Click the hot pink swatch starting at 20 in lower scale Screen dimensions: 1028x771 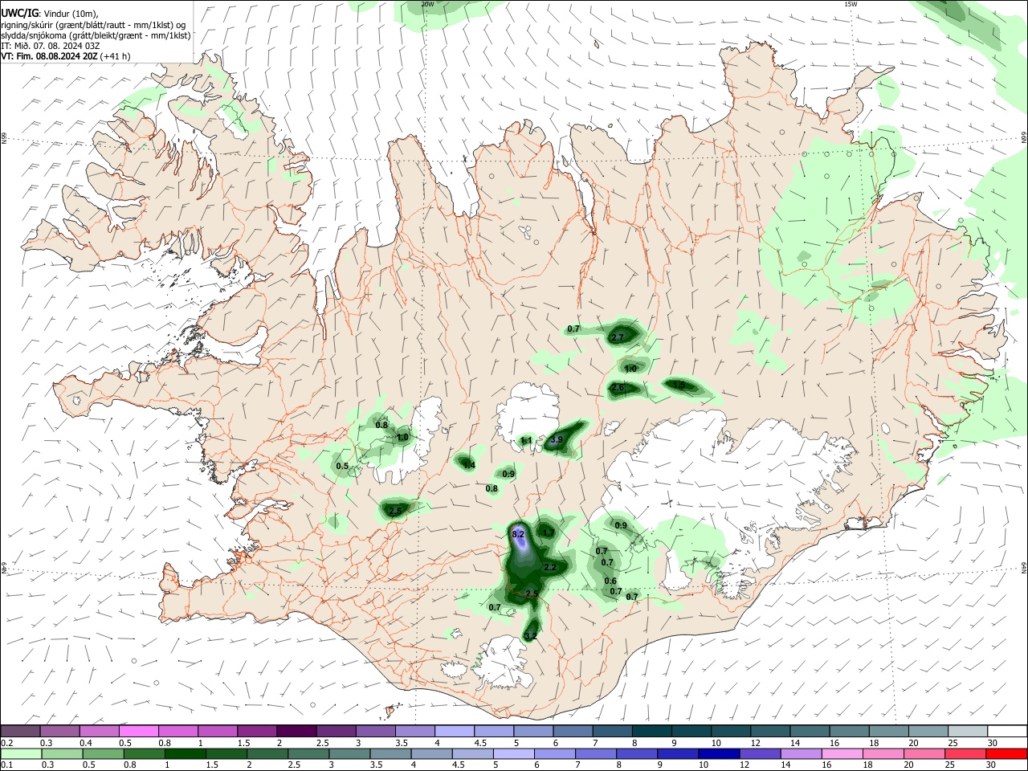[924, 753]
